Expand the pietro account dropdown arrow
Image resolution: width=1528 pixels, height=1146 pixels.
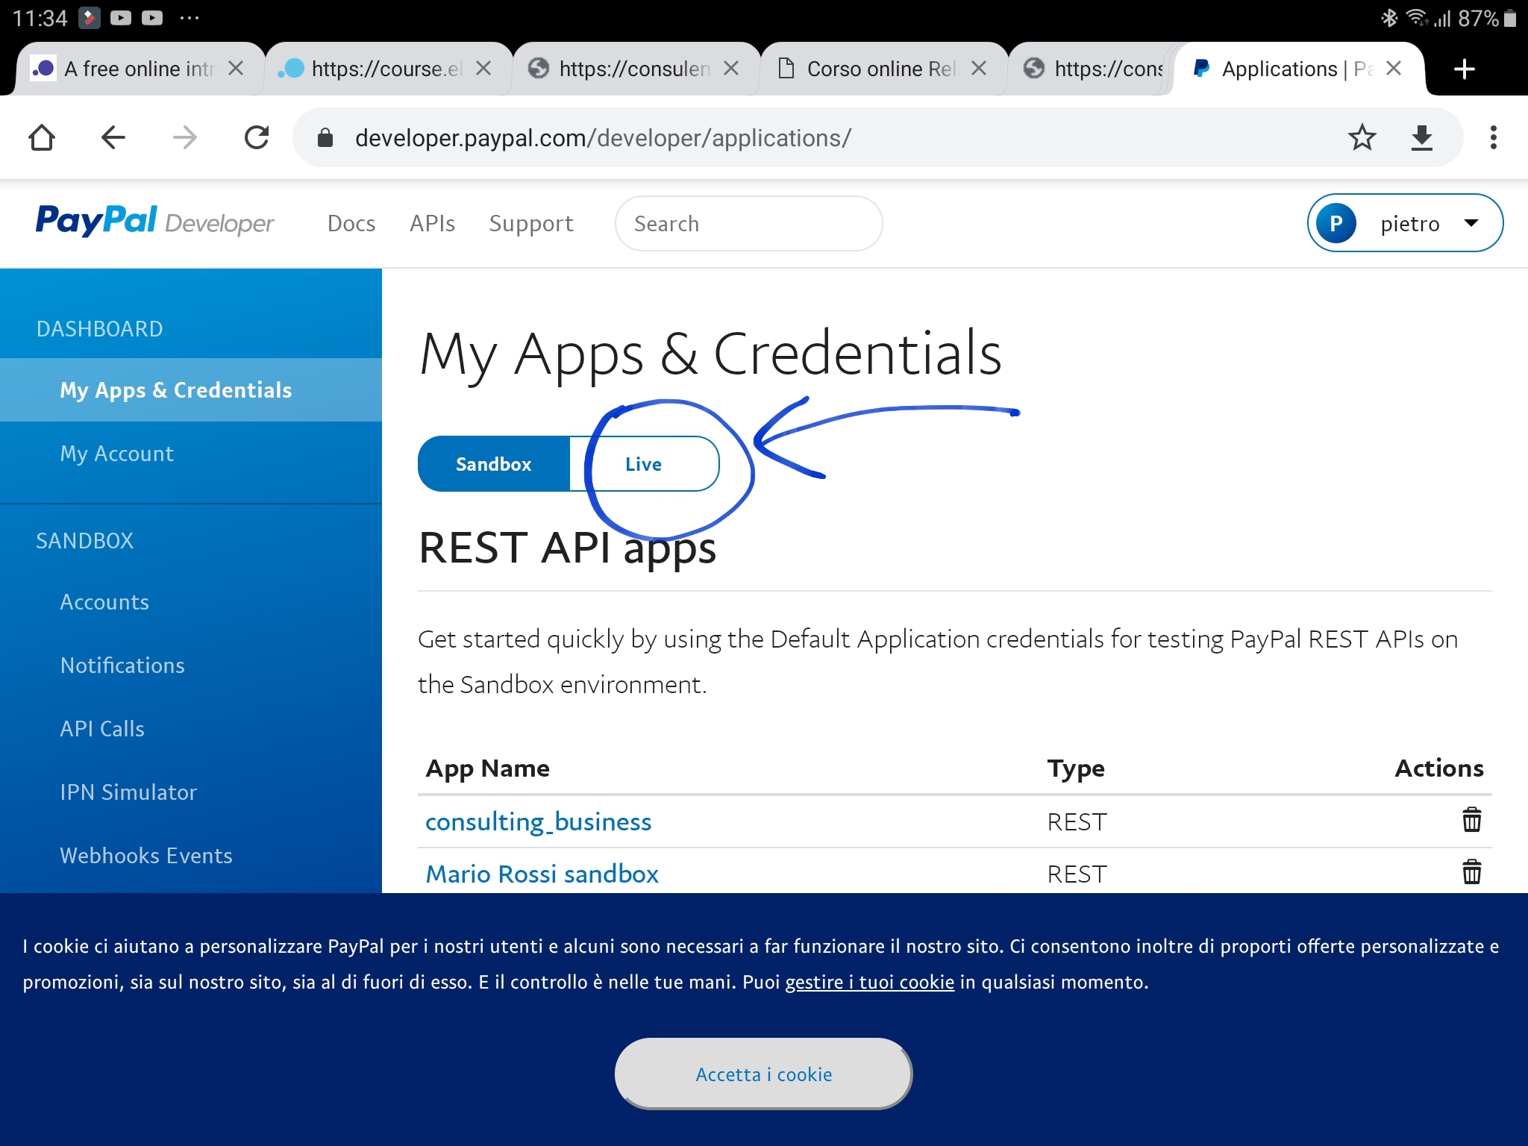(x=1471, y=223)
